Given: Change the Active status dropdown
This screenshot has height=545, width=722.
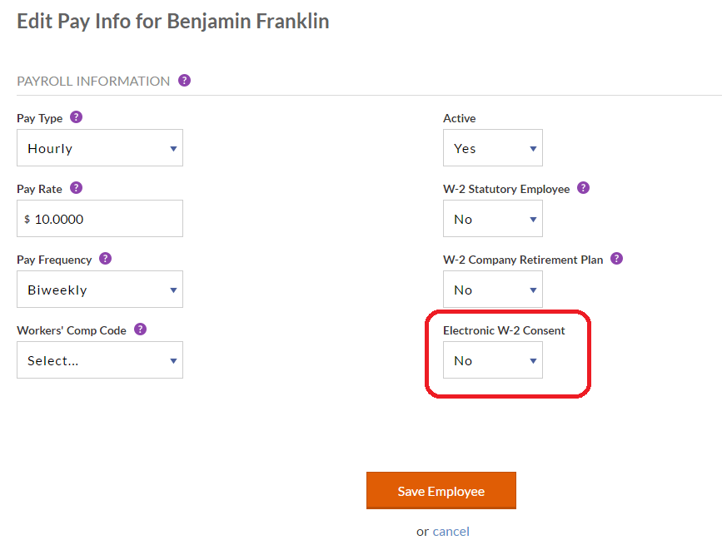Looking at the screenshot, I should pyautogui.click(x=493, y=147).
